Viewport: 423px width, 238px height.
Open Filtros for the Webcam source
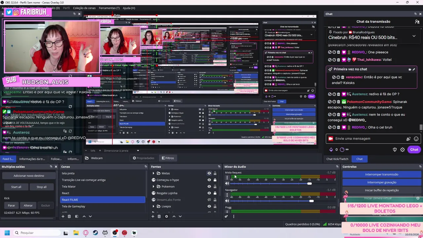tap(167, 158)
